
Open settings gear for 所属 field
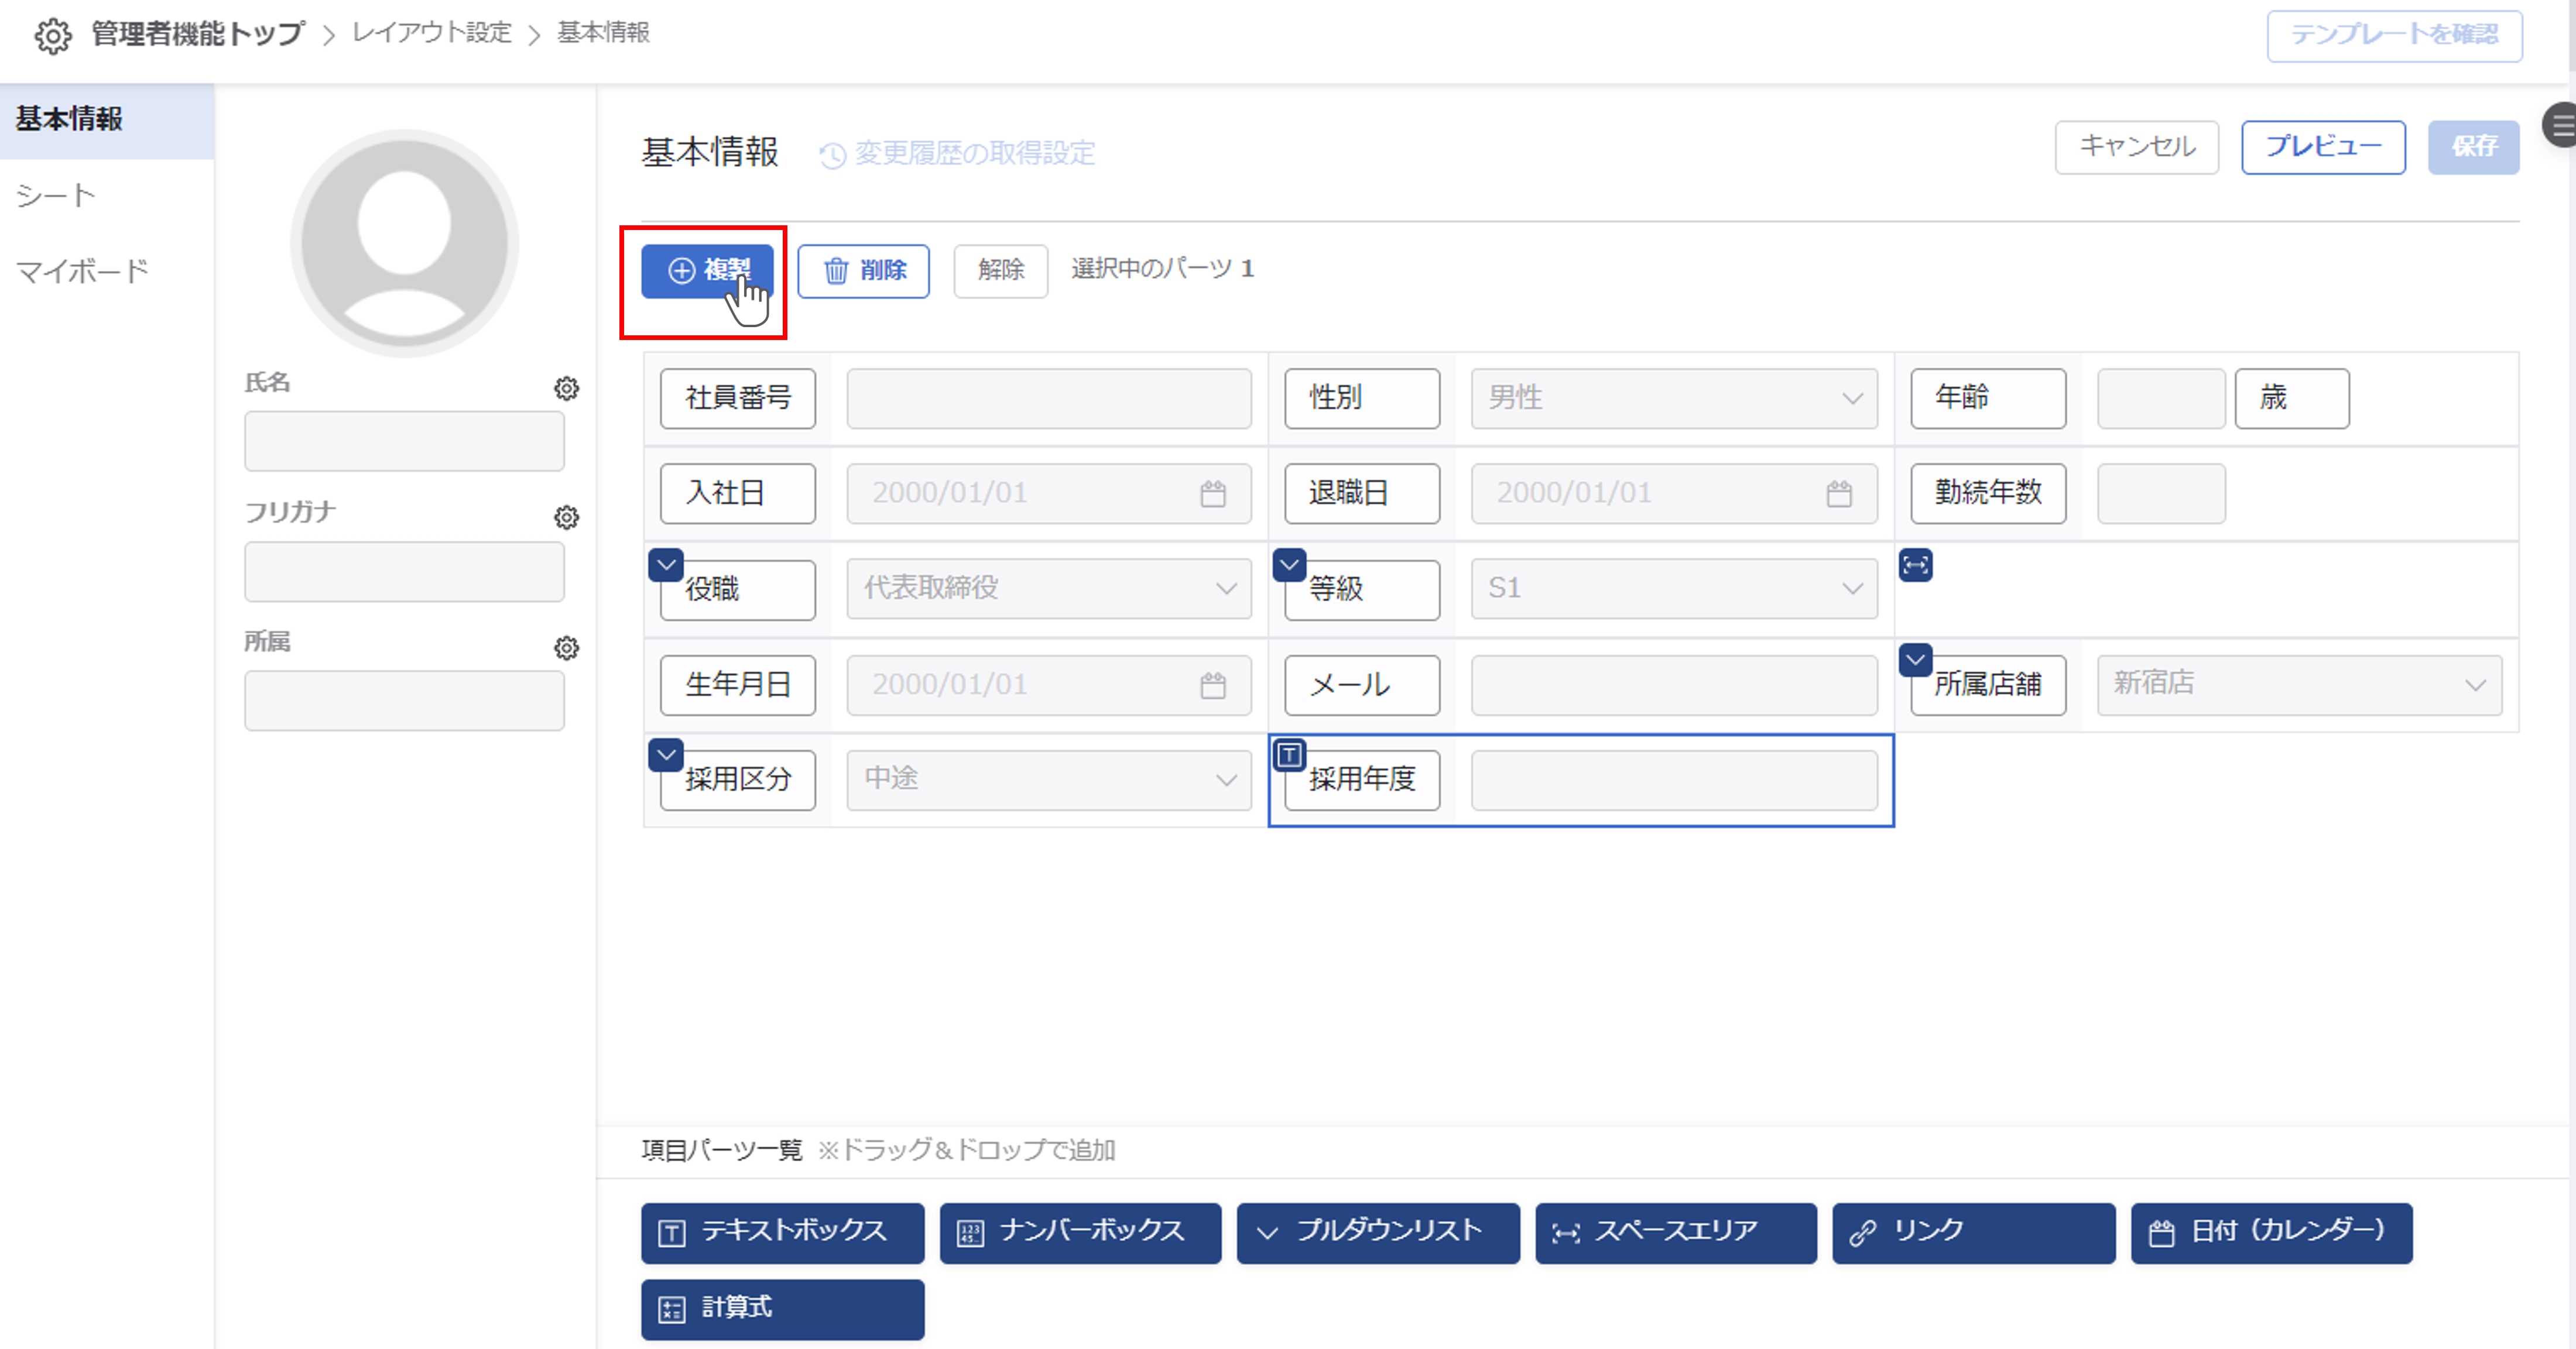point(566,648)
